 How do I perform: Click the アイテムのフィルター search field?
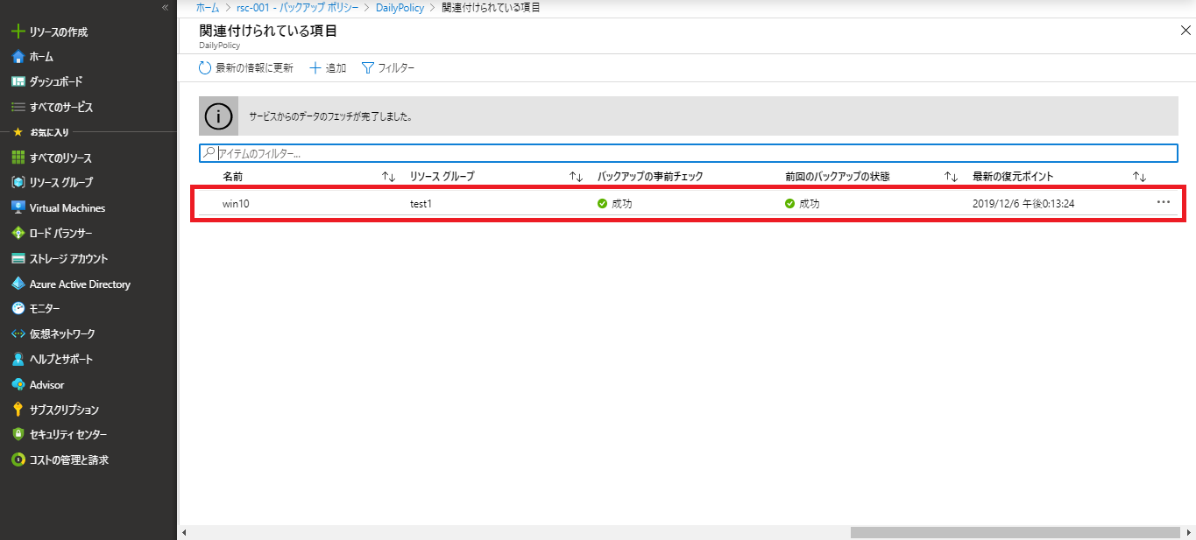pos(688,153)
